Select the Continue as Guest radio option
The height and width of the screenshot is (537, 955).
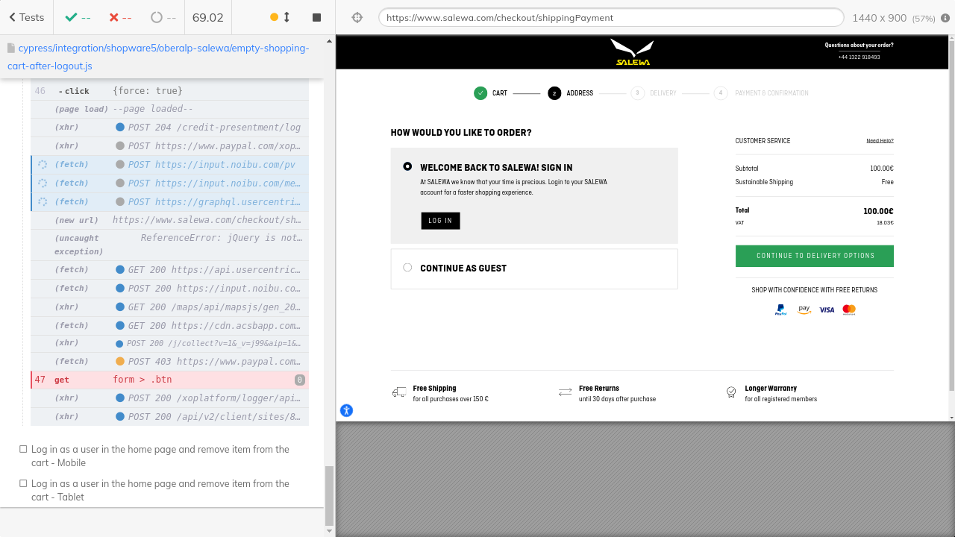407,268
